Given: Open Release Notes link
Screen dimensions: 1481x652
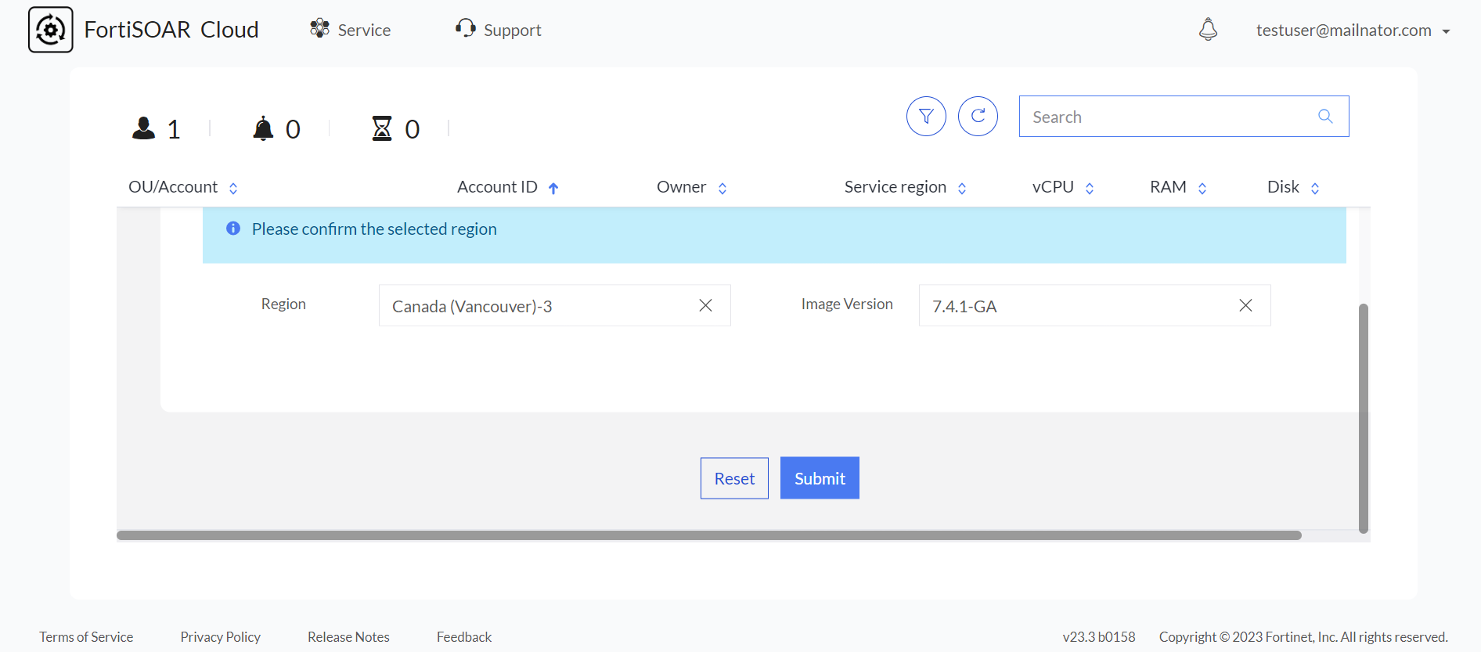Looking at the screenshot, I should (x=348, y=637).
